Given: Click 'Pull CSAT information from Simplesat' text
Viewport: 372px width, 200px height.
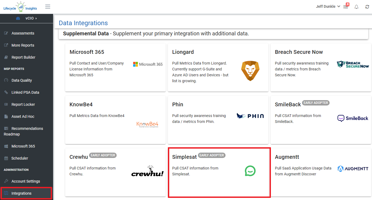Looking at the screenshot, I should [195, 171].
